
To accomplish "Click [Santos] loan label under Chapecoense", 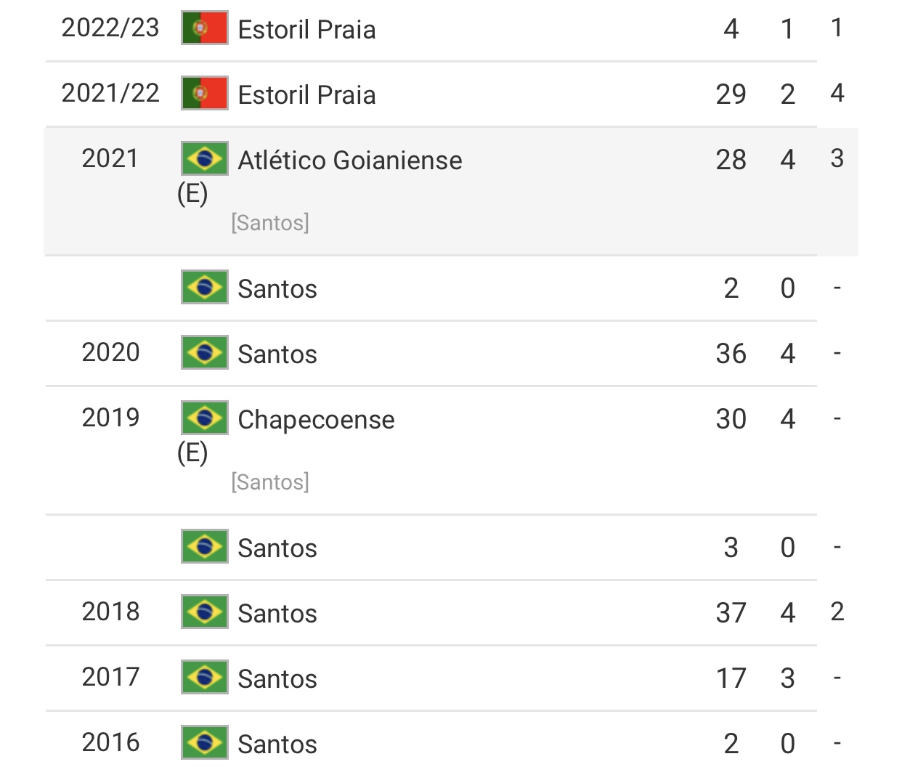I will [270, 482].
